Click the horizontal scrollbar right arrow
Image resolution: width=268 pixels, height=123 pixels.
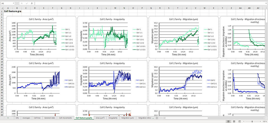click(264, 118)
